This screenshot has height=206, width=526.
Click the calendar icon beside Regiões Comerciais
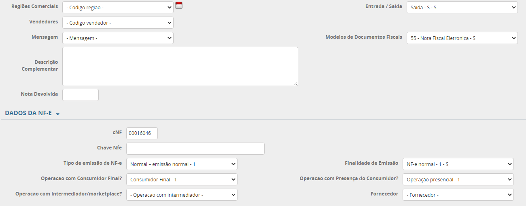point(179,6)
